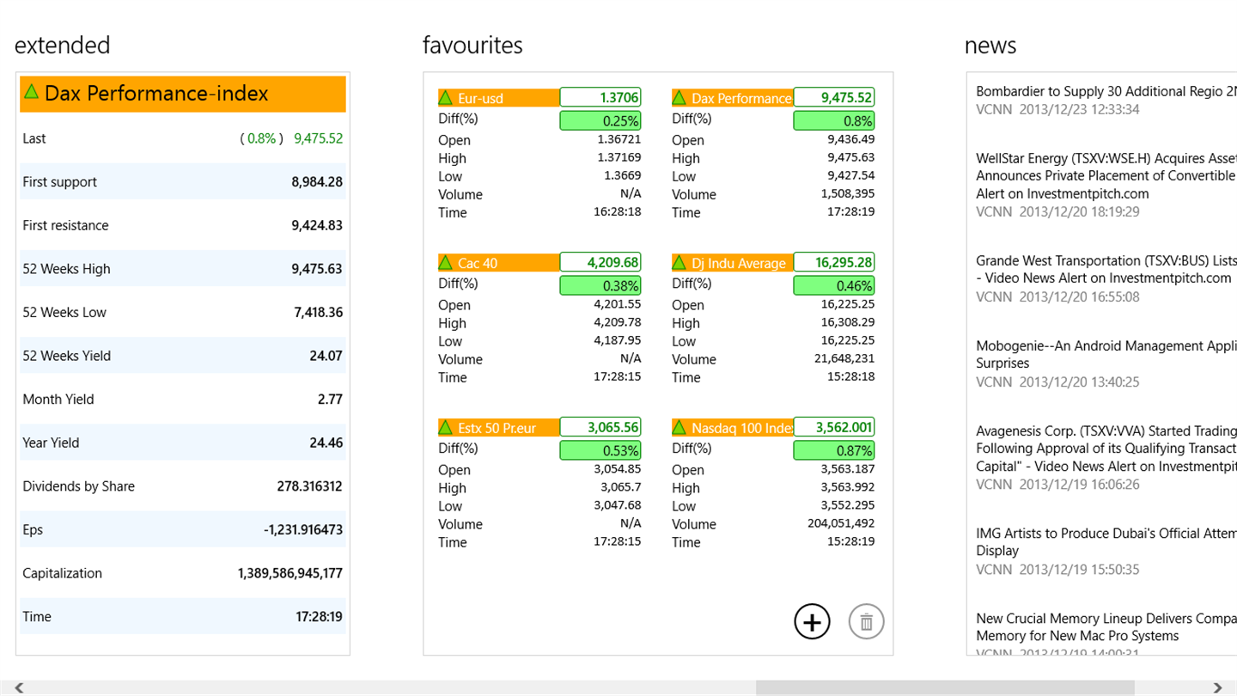Image resolution: width=1237 pixels, height=696 pixels.
Task: Click the 52 Weeks High row
Action: 182,269
